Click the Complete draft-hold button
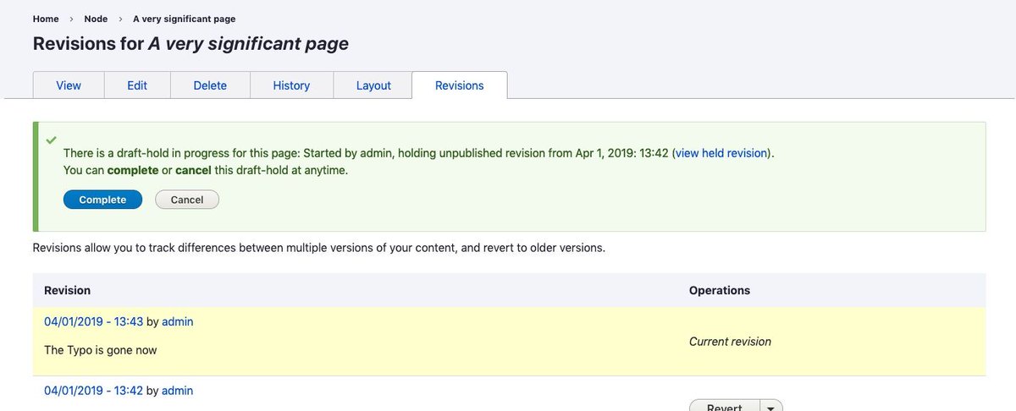 102,200
